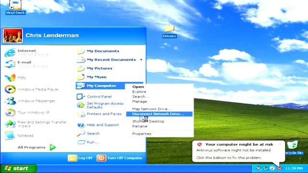Click the Chris Lenderman user name
The image size is (308, 173).
[52, 36]
